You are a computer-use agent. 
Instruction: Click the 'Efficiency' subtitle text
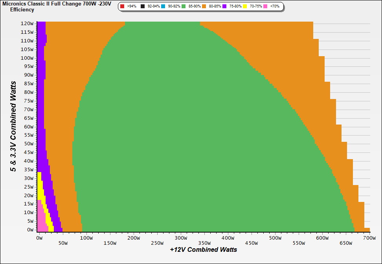(x=22, y=9)
